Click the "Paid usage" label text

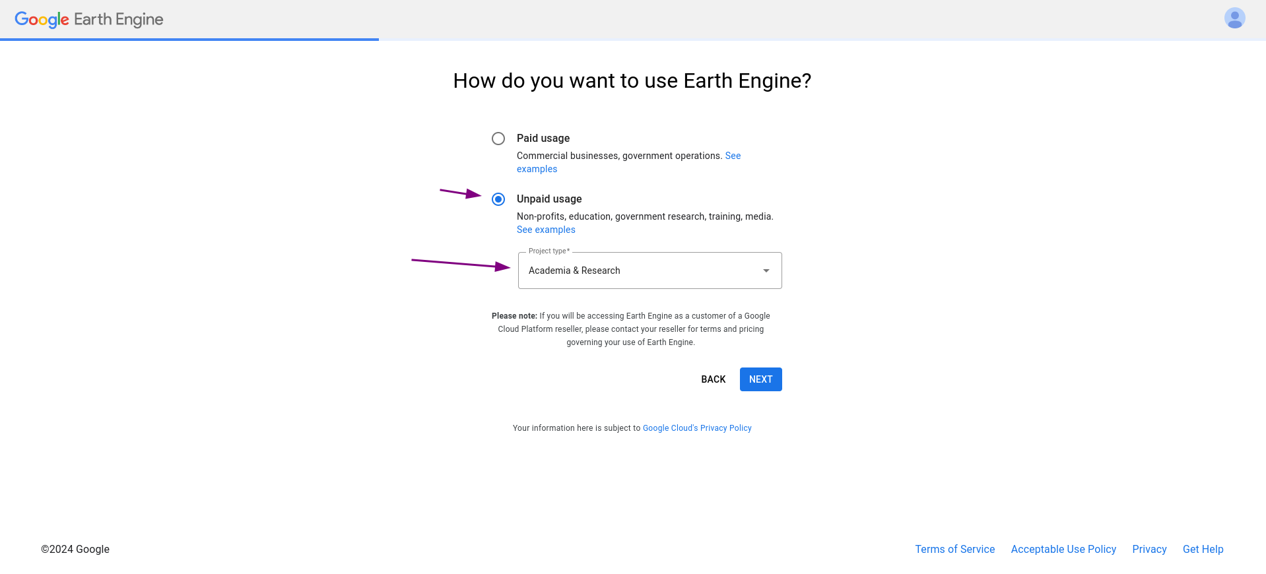tap(543, 138)
